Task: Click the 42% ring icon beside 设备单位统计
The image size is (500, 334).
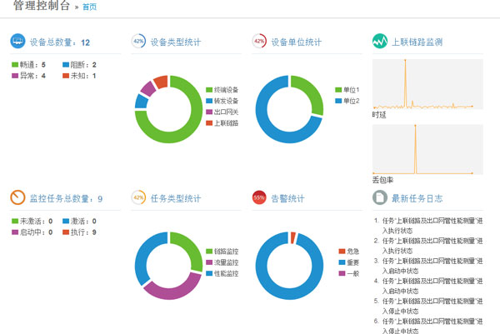Action: (x=259, y=41)
